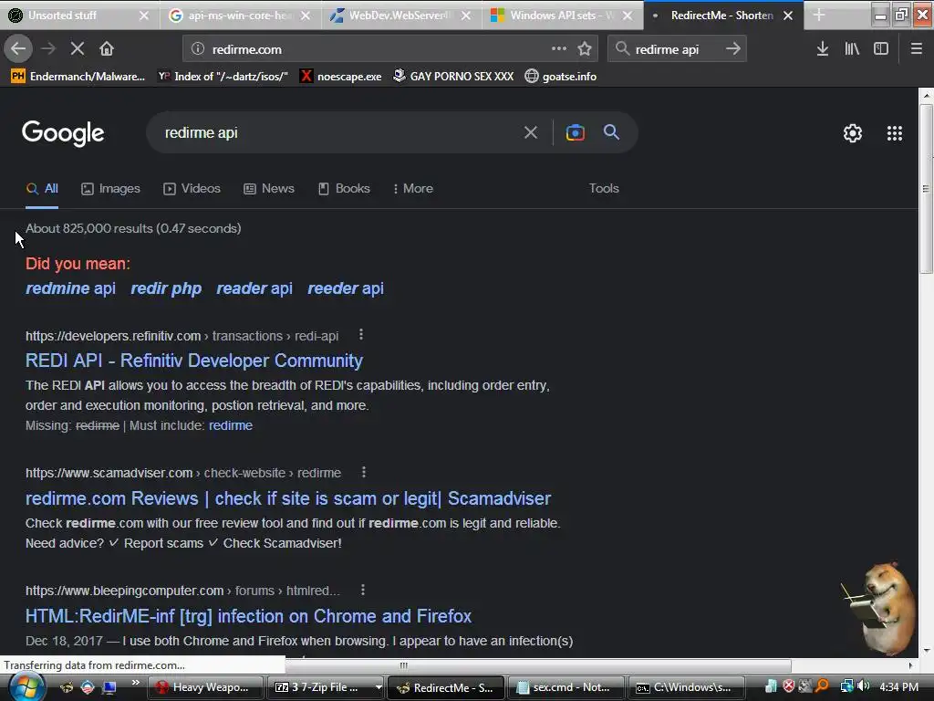
Task: Select the News search filter
Action: (269, 188)
